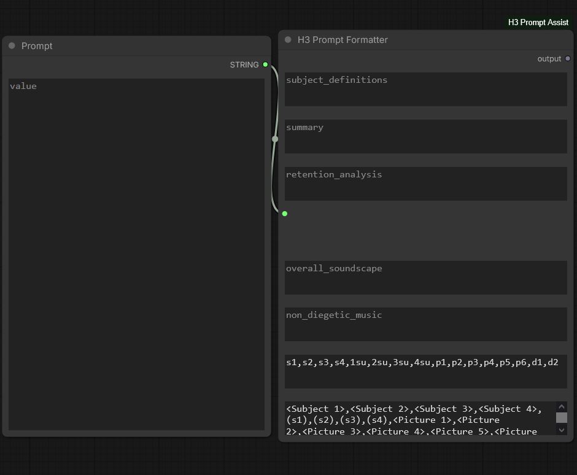This screenshot has height=475, width=577.
Task: Click the scroll down arrow in the last field
Action: coord(562,430)
